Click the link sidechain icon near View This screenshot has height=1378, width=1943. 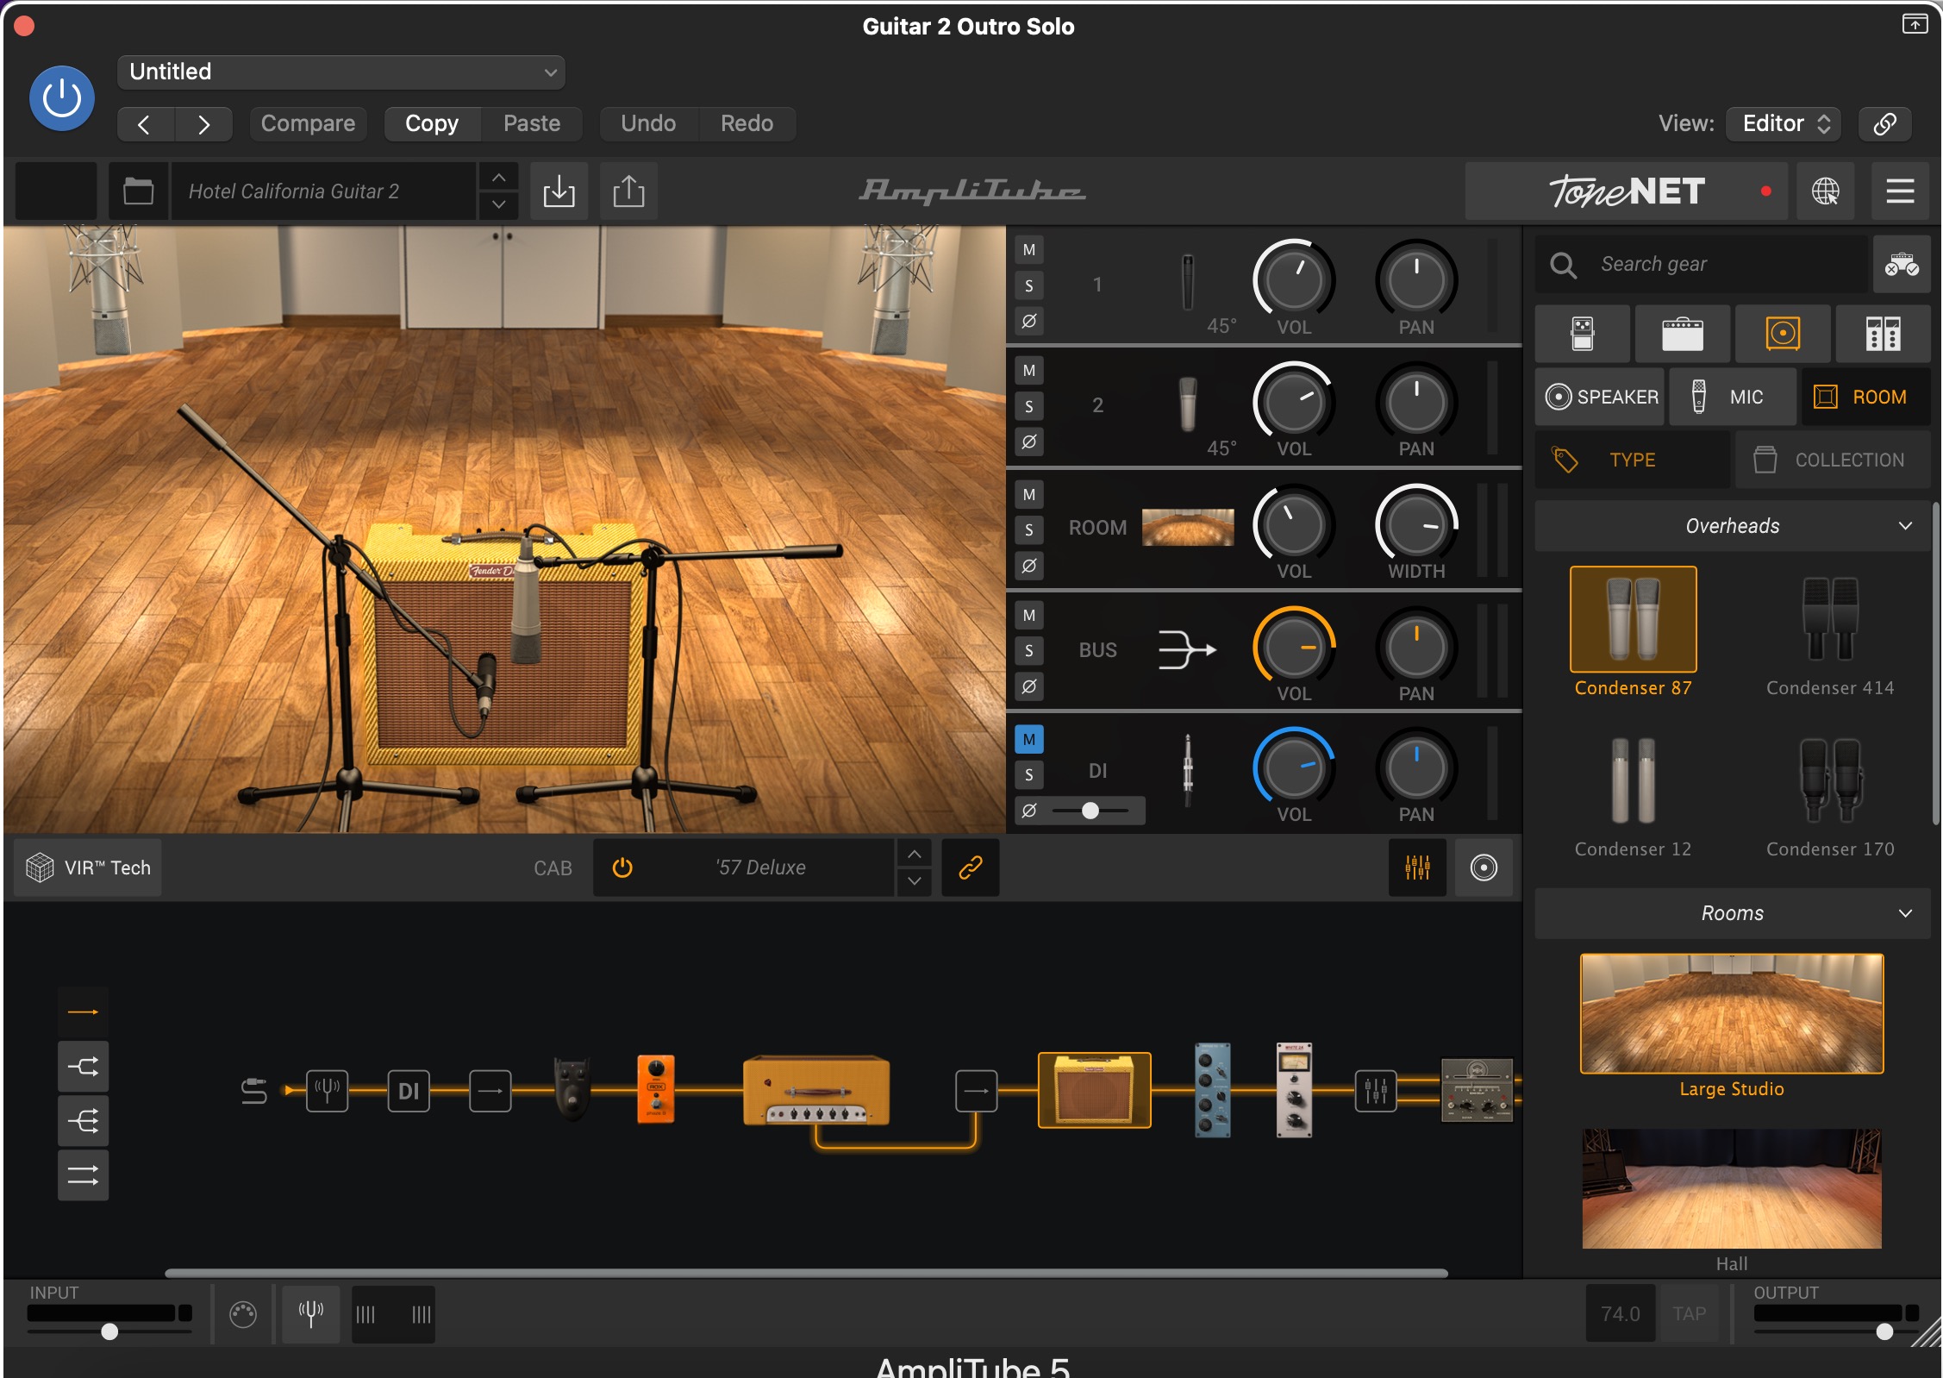tap(1884, 123)
